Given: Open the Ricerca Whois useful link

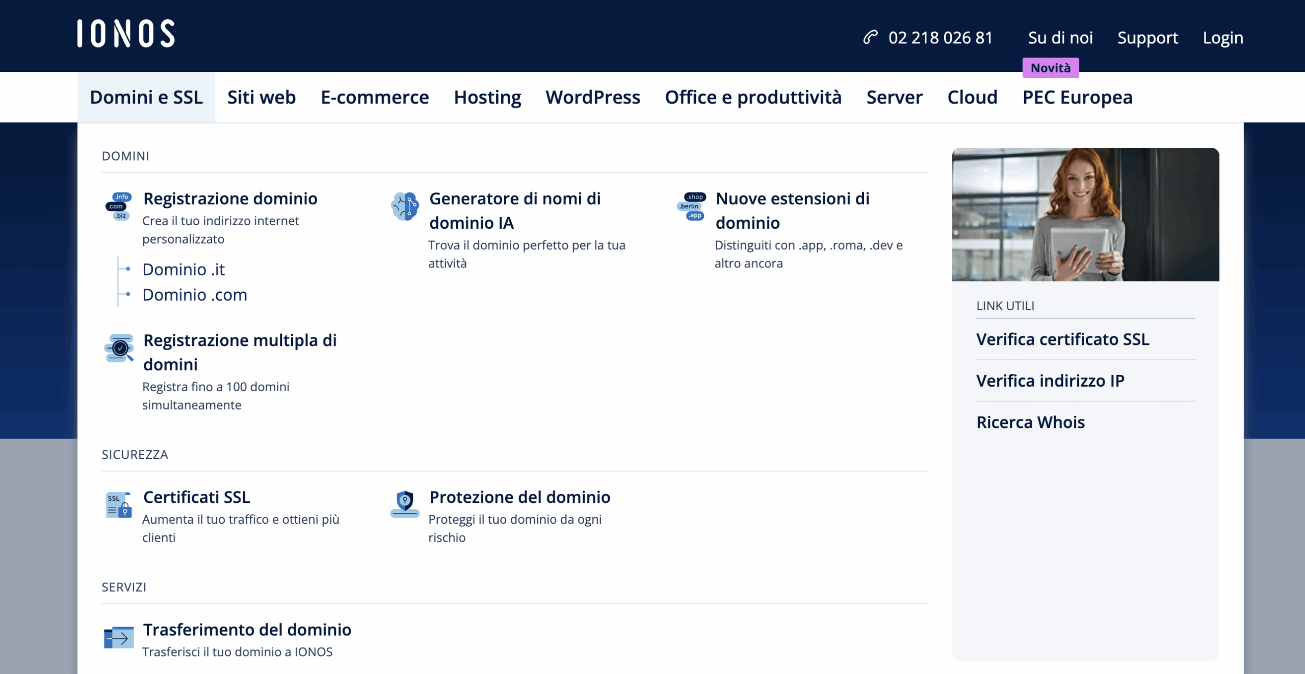Looking at the screenshot, I should coord(1030,422).
